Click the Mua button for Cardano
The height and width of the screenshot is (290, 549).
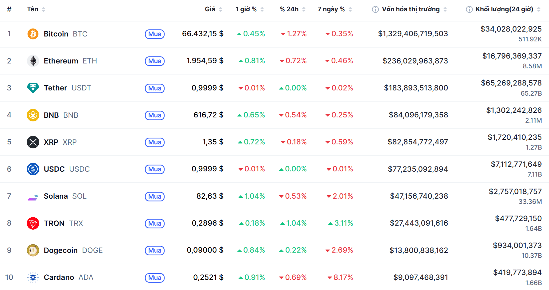click(x=155, y=278)
